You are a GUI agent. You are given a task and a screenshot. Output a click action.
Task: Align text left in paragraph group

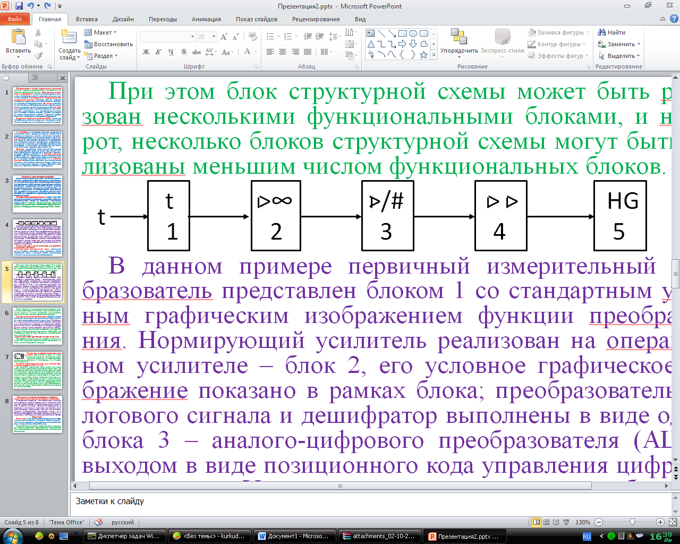(270, 52)
